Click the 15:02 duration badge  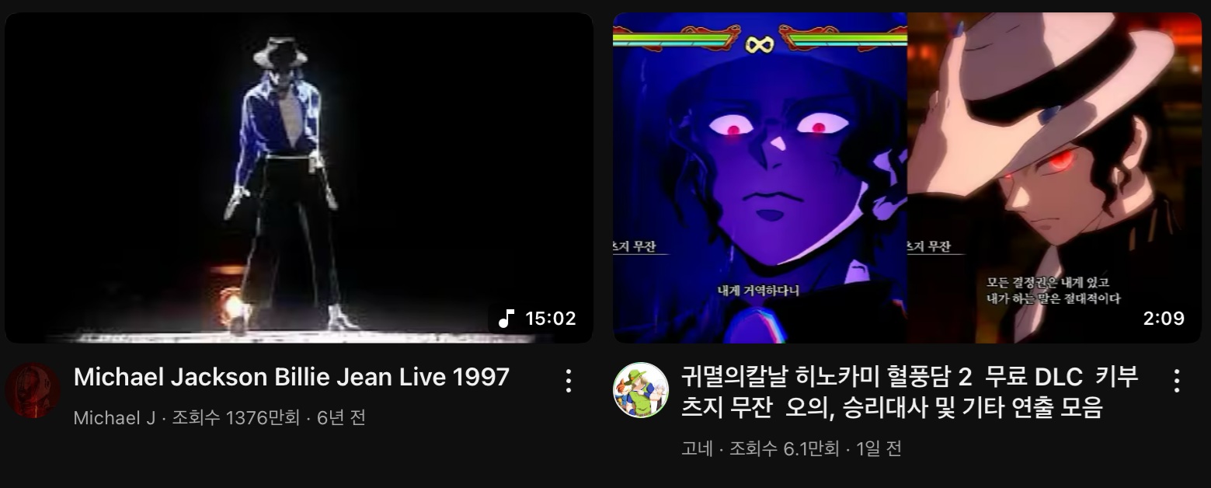click(x=537, y=319)
